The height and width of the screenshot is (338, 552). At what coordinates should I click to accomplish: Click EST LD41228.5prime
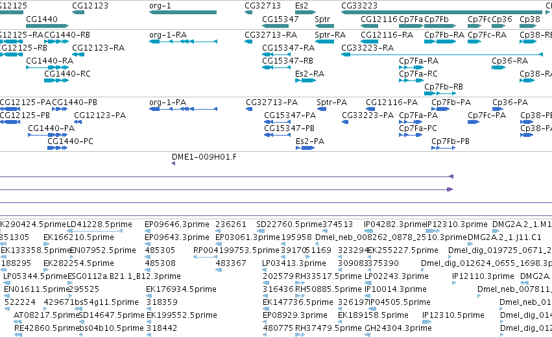coord(100,224)
